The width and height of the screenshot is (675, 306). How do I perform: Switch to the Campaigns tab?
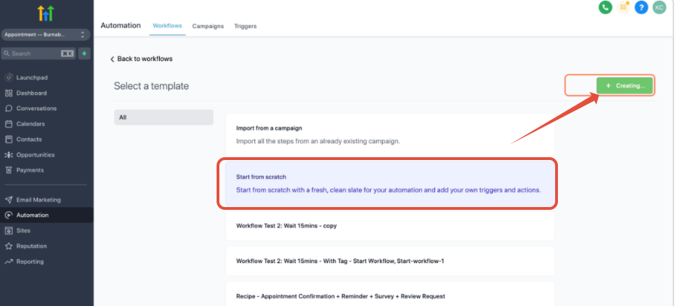tap(208, 26)
